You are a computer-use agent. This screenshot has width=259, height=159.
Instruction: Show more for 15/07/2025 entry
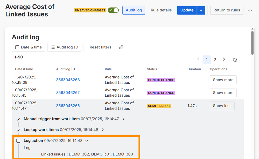coord(223,80)
